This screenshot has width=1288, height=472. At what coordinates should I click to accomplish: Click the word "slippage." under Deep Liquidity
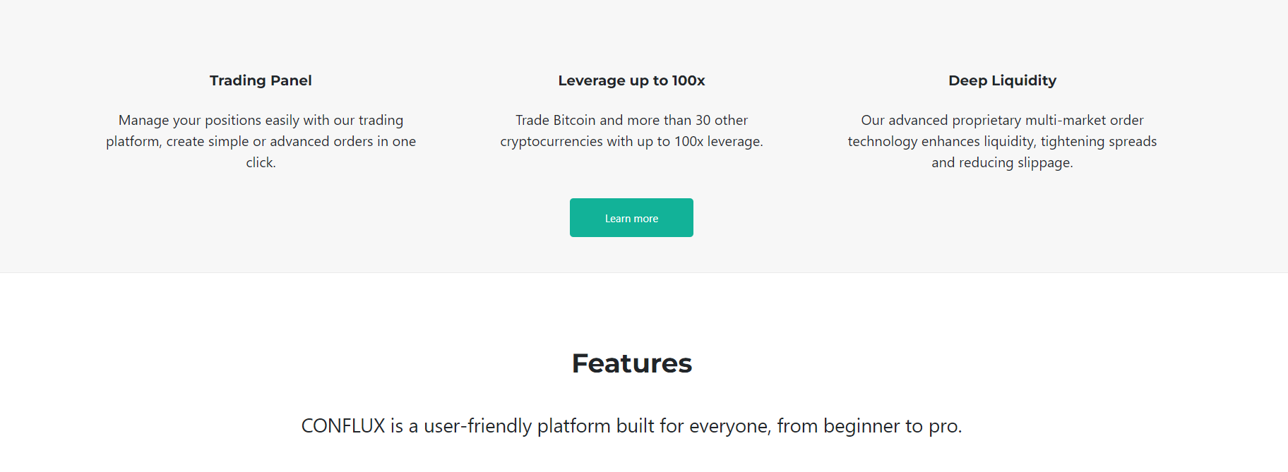point(1045,163)
